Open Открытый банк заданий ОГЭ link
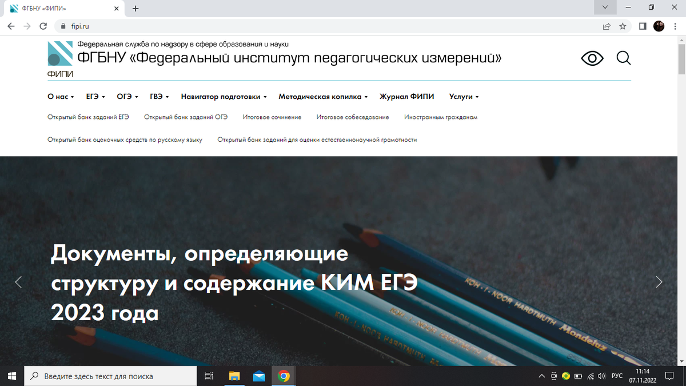The height and width of the screenshot is (386, 686). [186, 117]
